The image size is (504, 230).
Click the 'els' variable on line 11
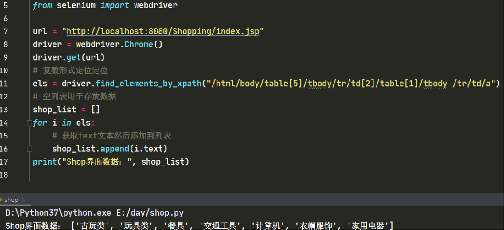tap(40, 84)
